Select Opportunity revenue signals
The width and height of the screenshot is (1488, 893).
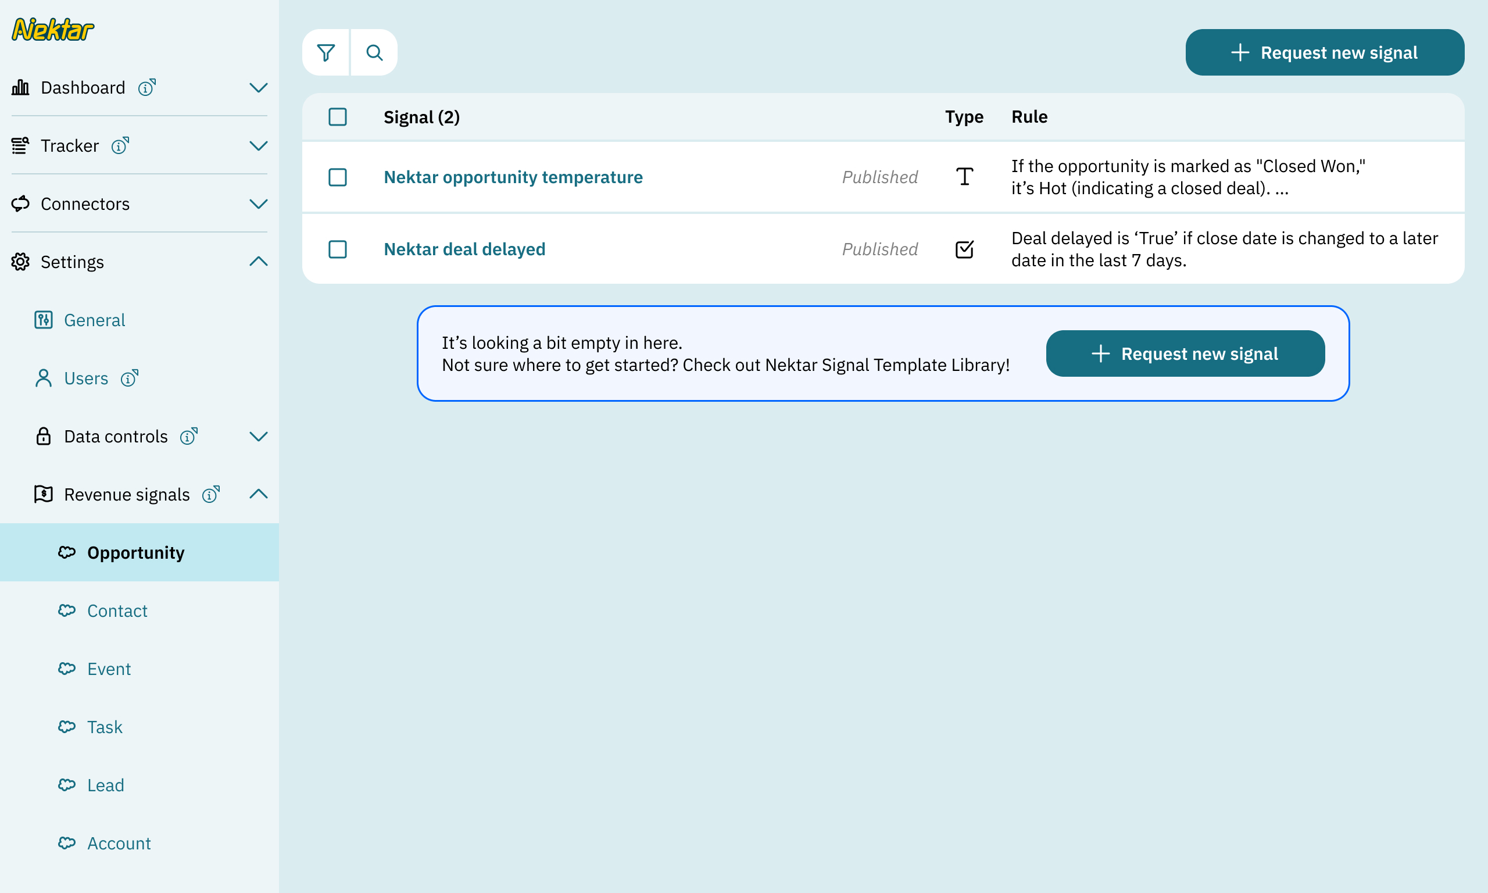(x=139, y=552)
